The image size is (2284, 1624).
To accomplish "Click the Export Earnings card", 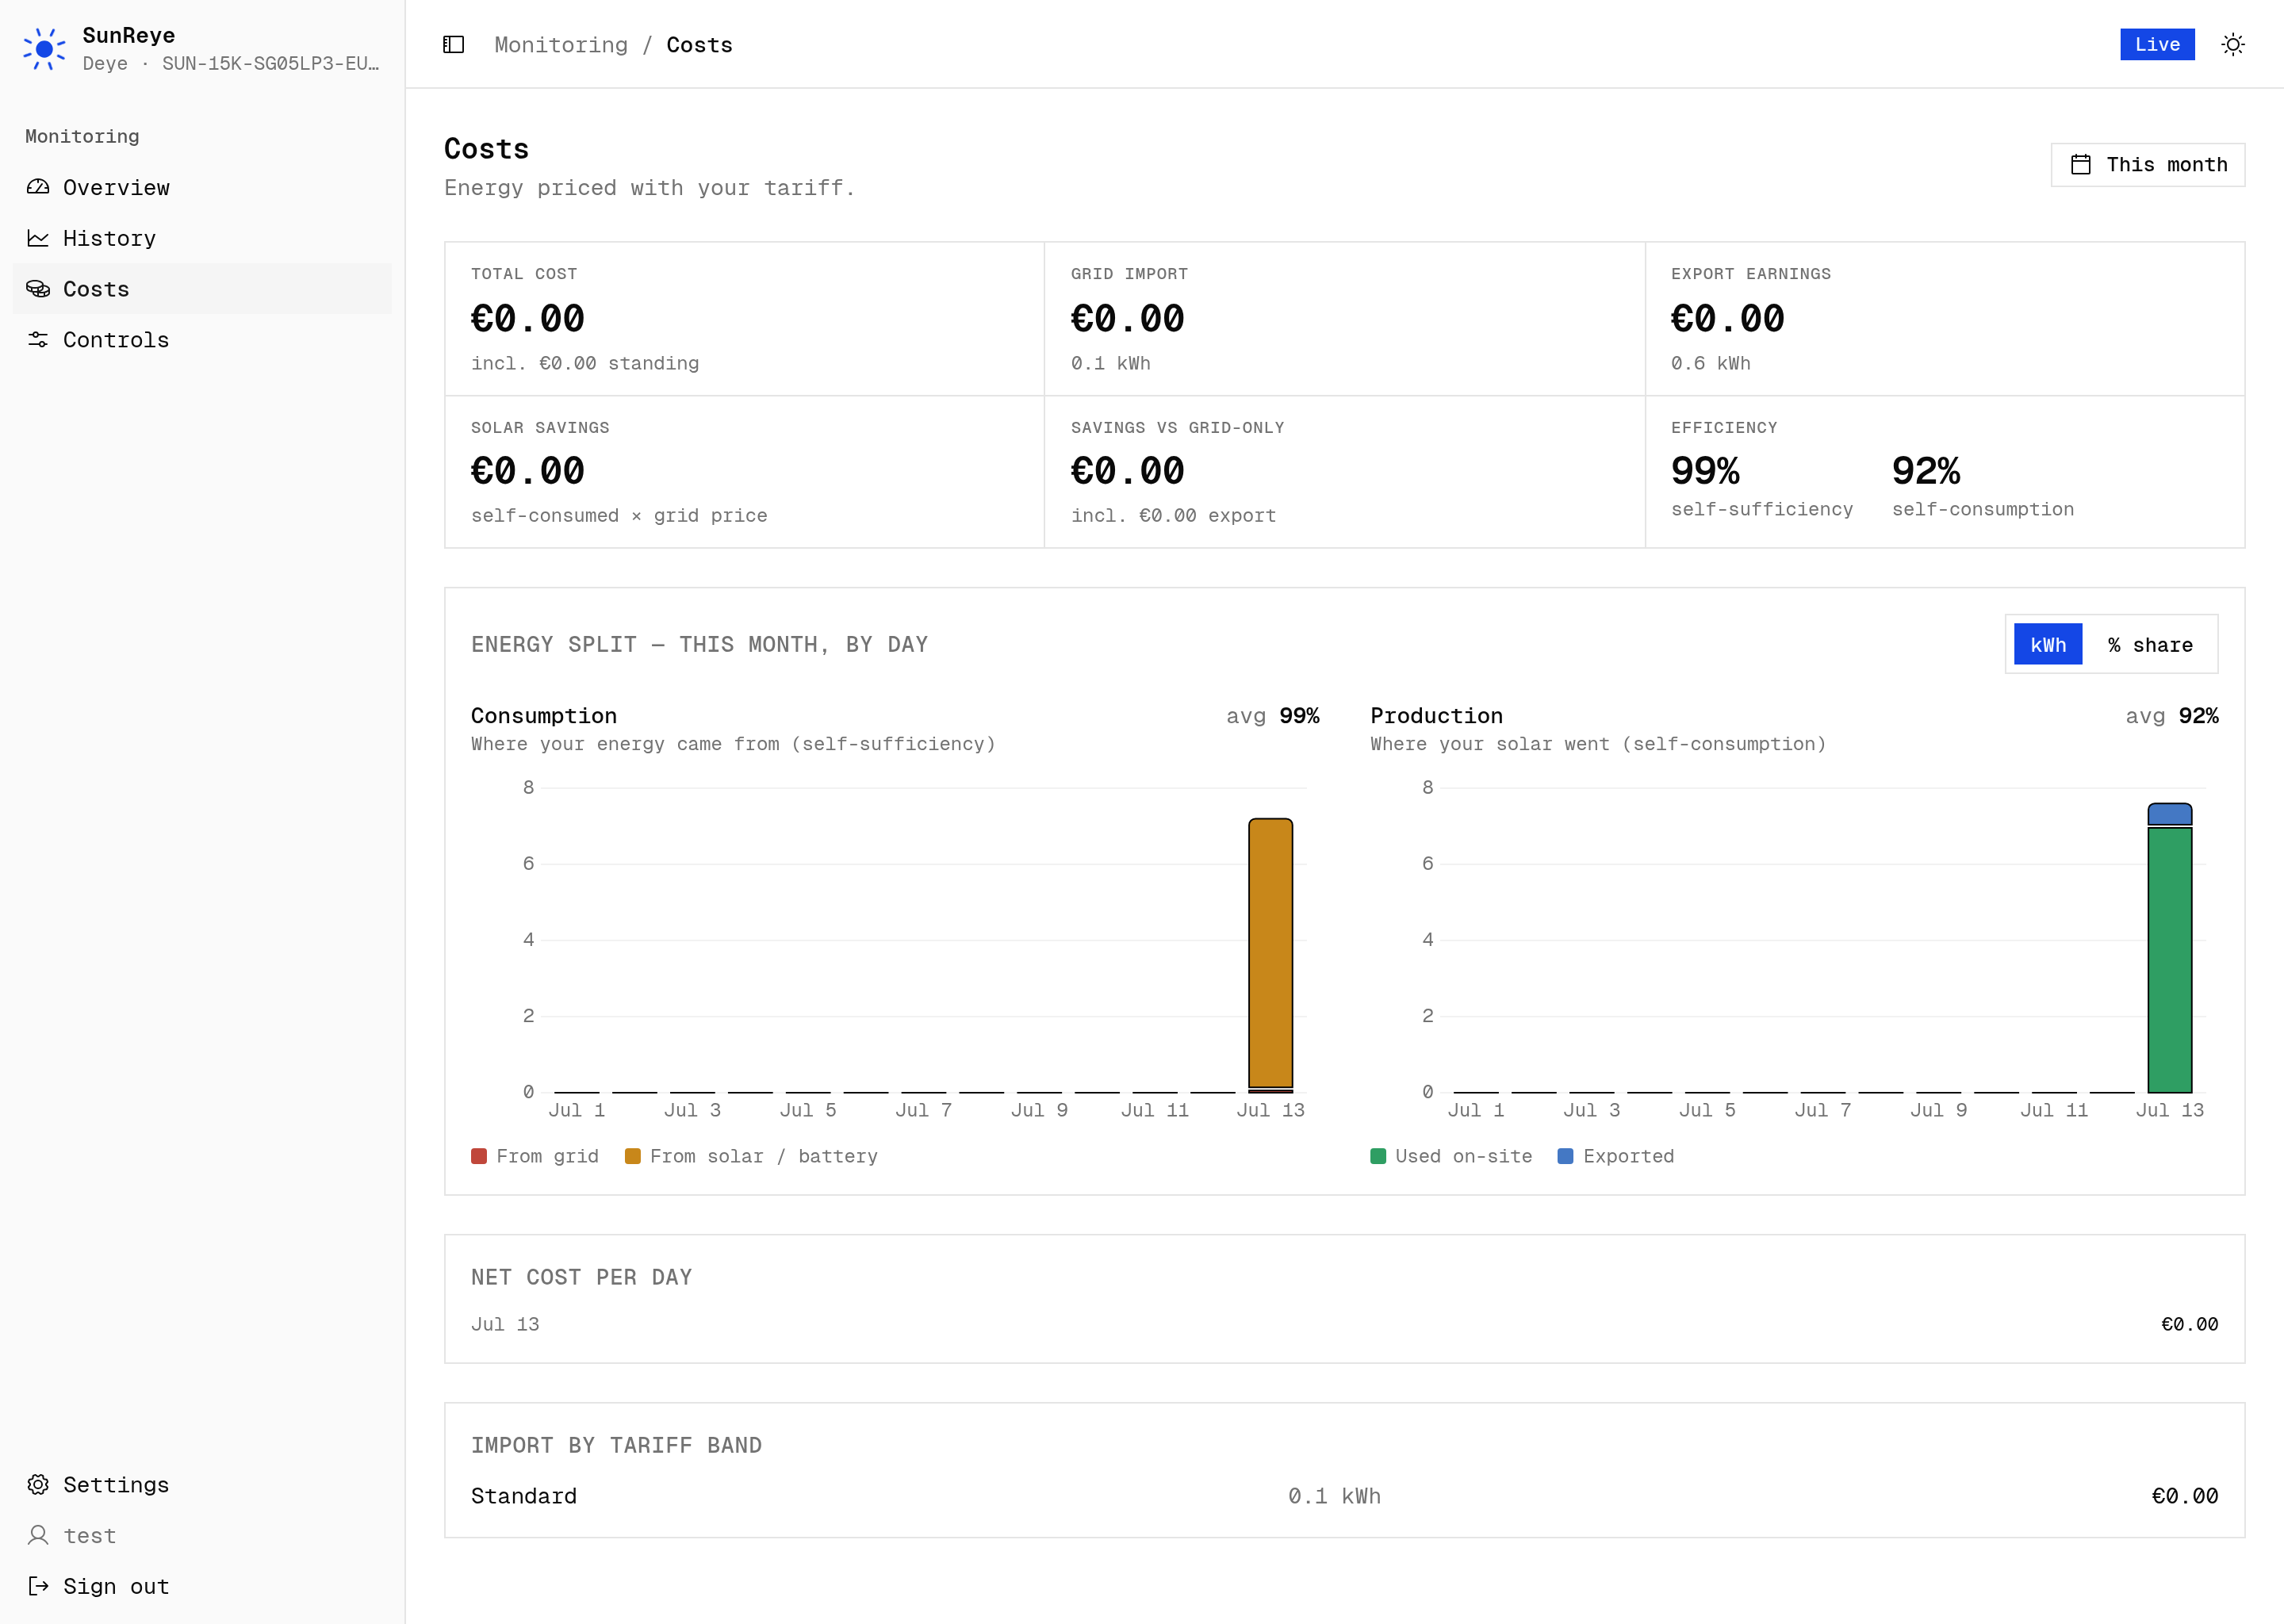I will pyautogui.click(x=1945, y=319).
